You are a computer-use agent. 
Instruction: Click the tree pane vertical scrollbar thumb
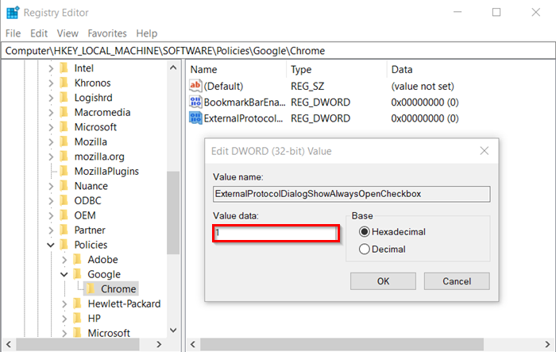click(x=173, y=213)
